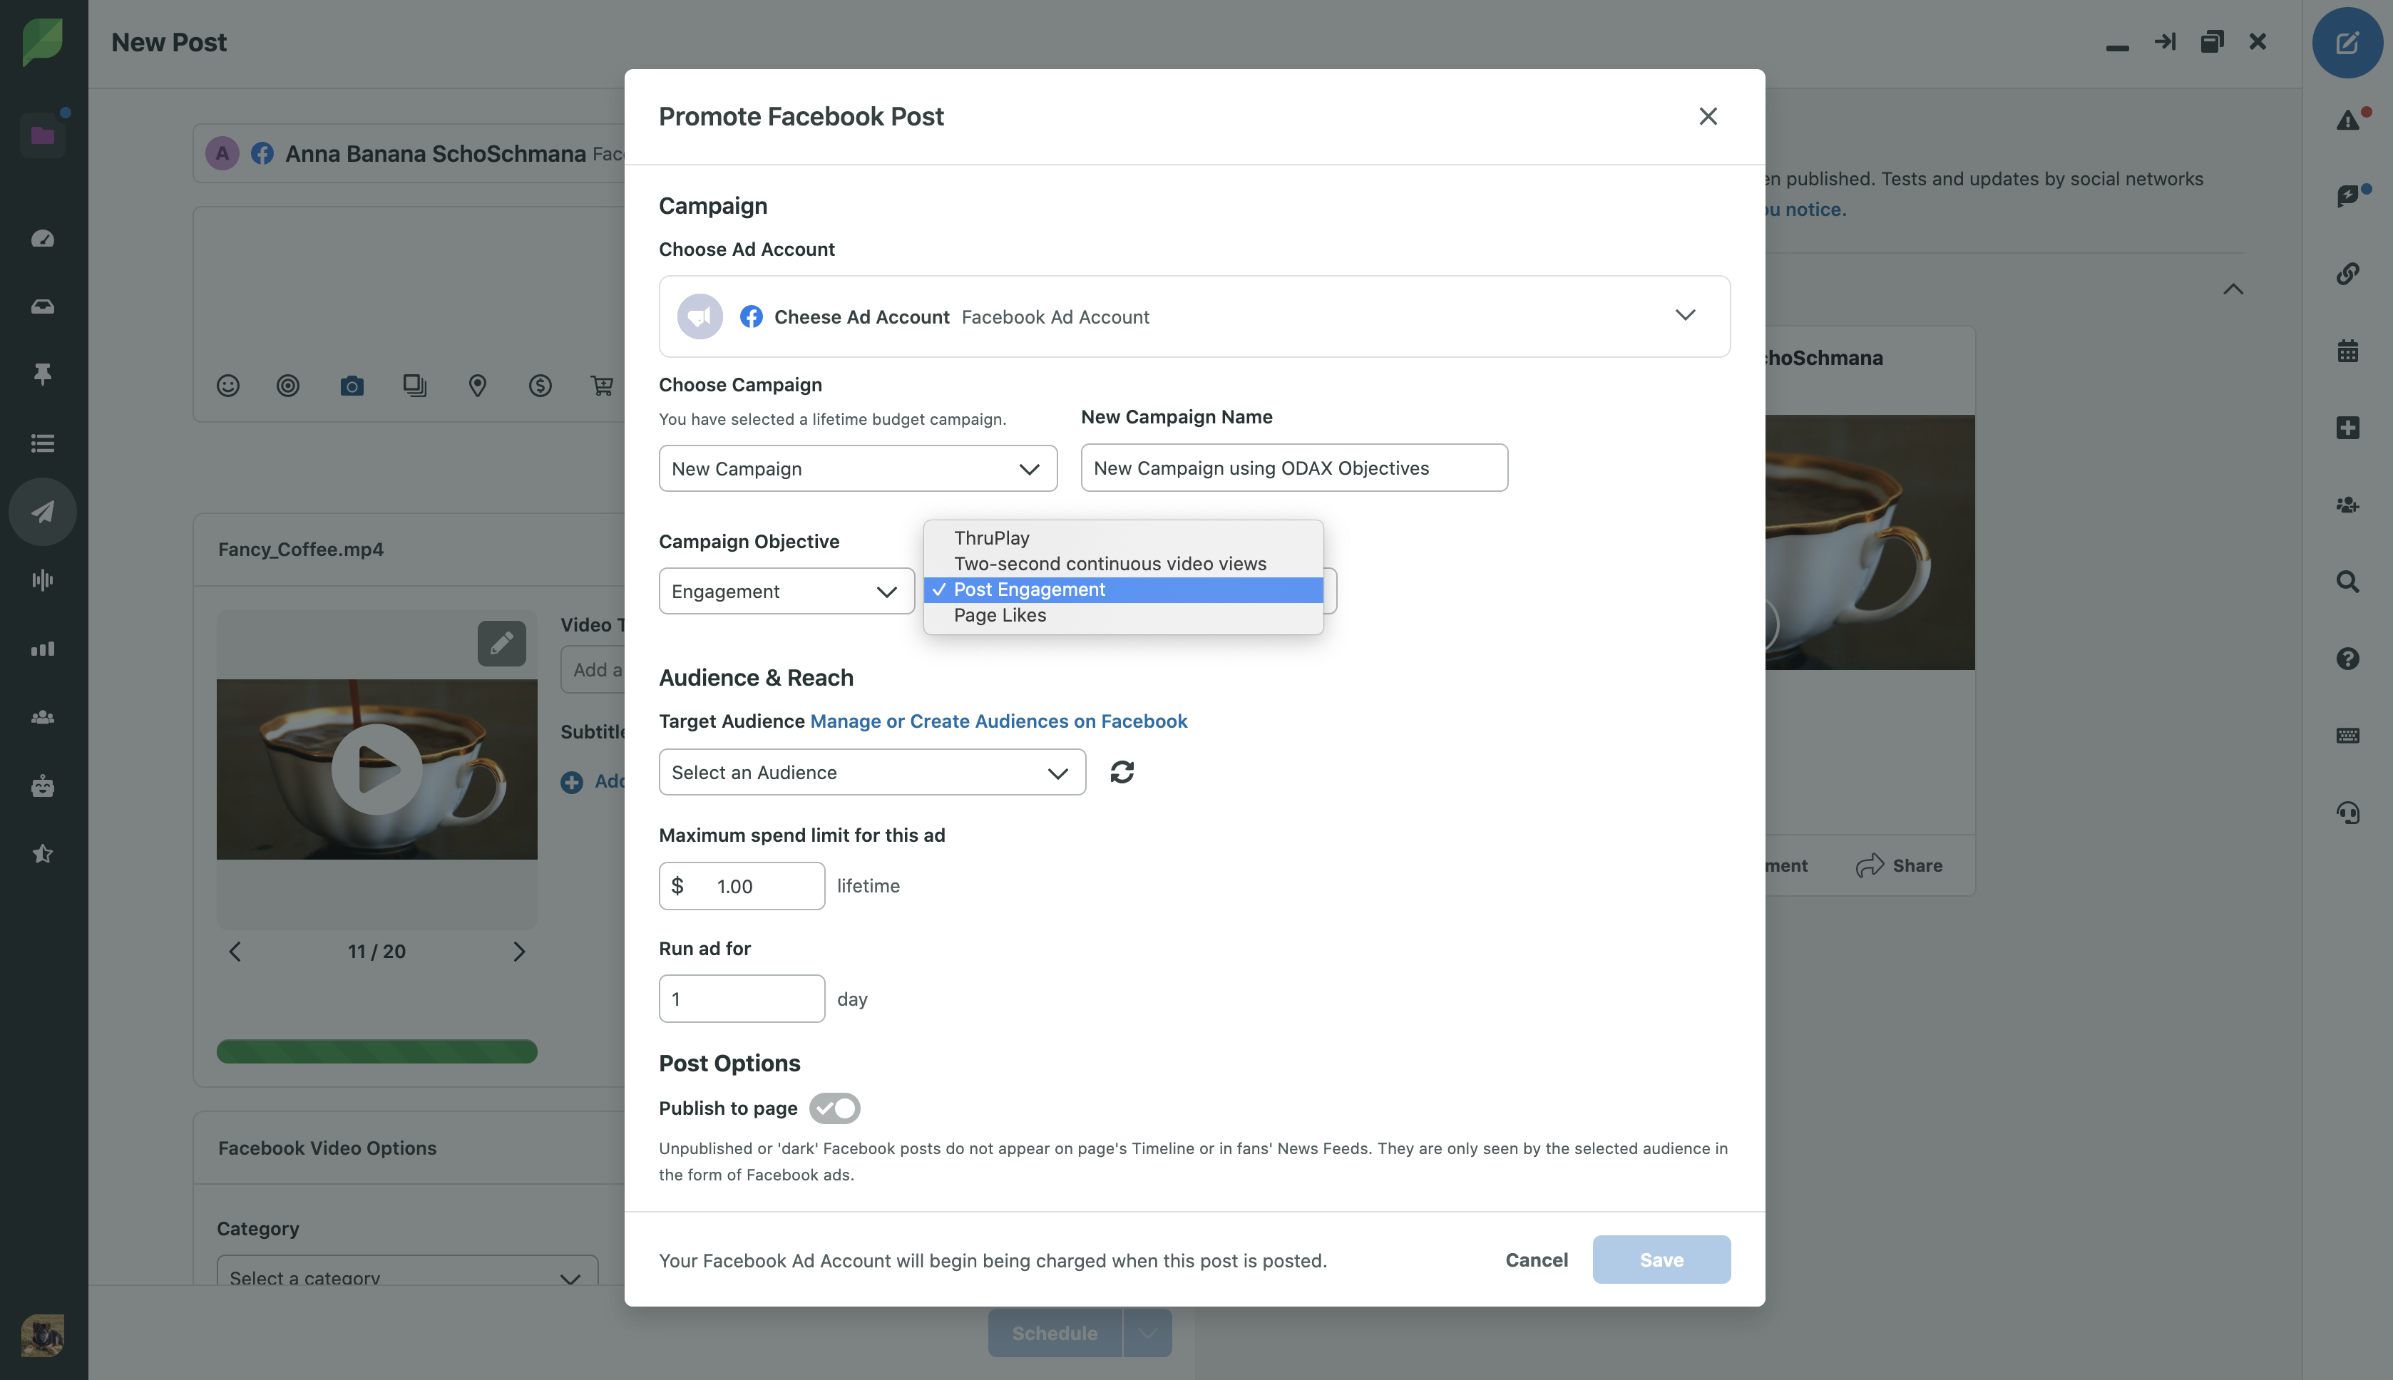The height and width of the screenshot is (1380, 2393).
Task: Click the pop-out window icon in header
Action: 2212,42
